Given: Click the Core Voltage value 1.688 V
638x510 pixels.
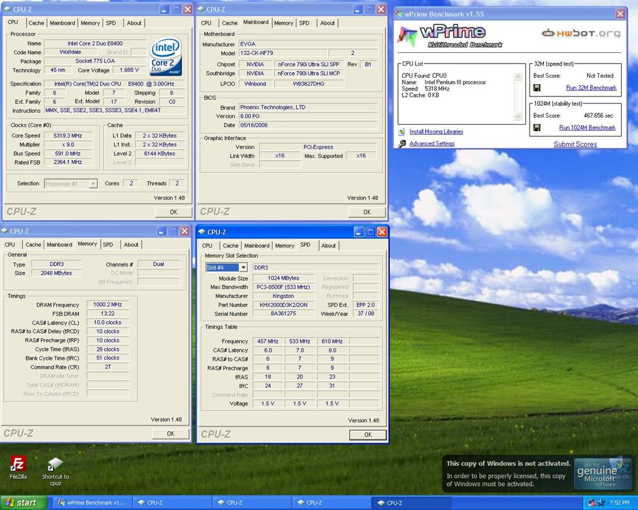Looking at the screenshot, I should click(129, 70).
